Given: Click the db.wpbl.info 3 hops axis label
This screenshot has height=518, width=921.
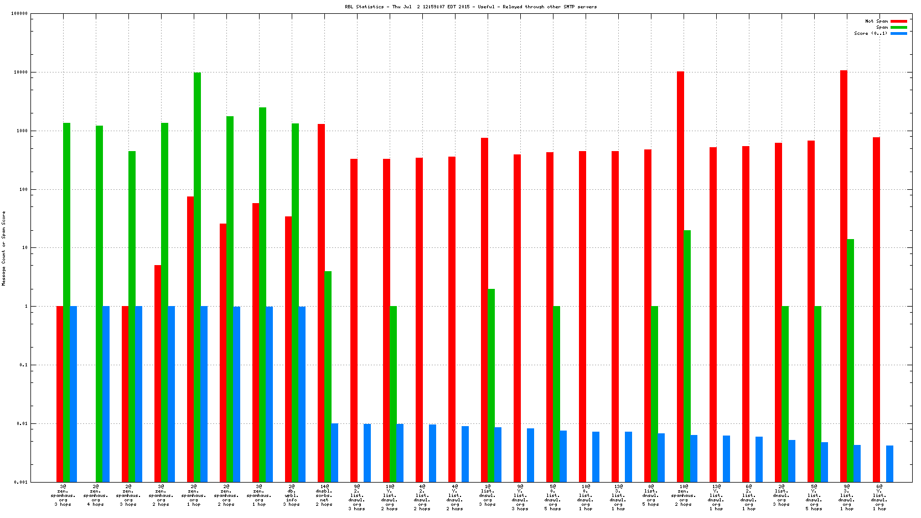Looking at the screenshot, I should (x=292, y=495).
